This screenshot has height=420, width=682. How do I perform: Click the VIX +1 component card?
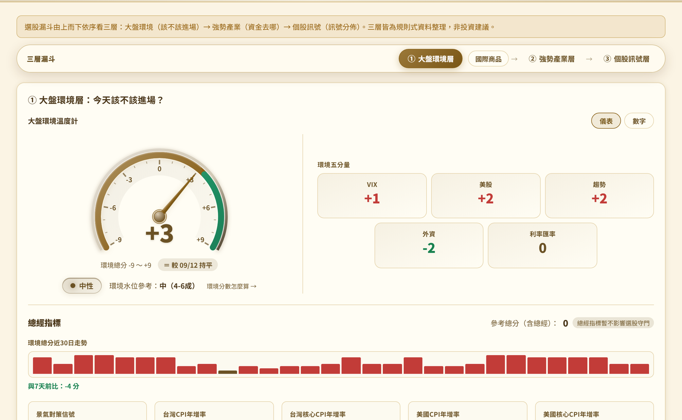372,196
